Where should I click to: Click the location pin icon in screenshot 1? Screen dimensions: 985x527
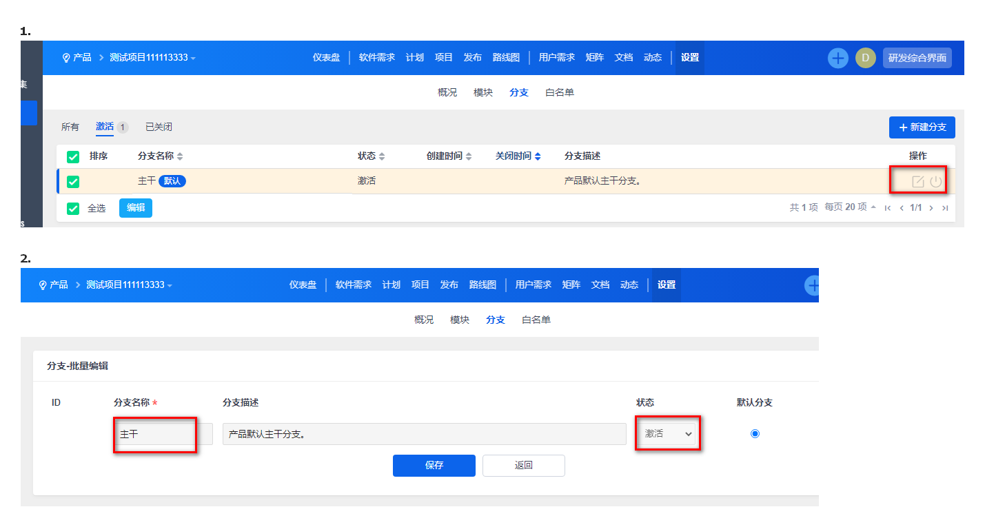[x=66, y=58]
